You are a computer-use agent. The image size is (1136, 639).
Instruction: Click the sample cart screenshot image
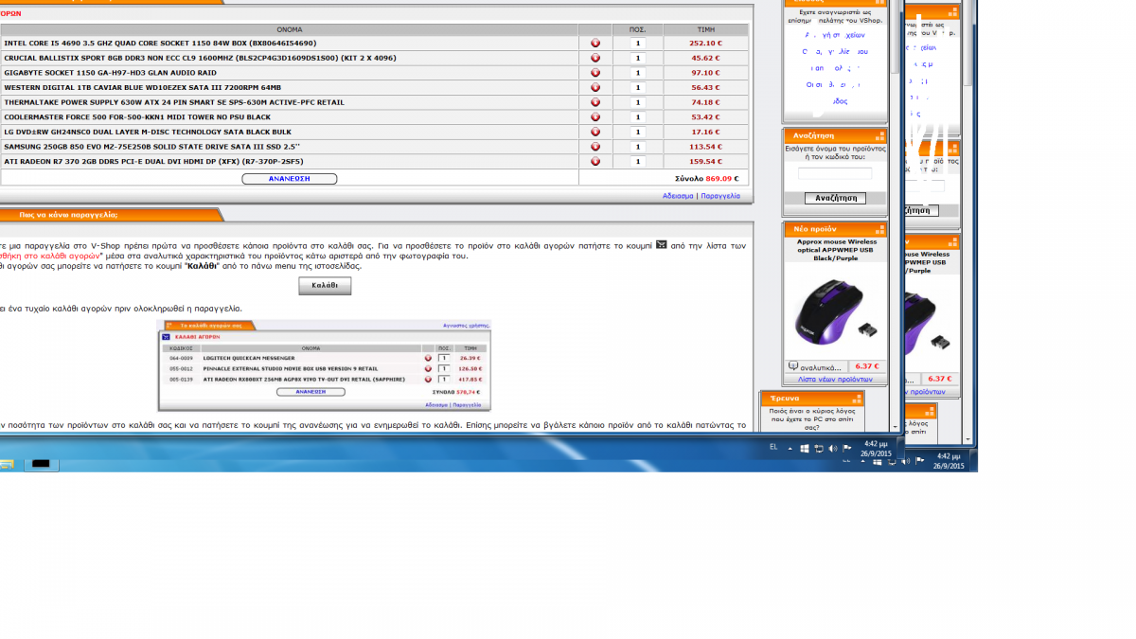[x=324, y=365]
